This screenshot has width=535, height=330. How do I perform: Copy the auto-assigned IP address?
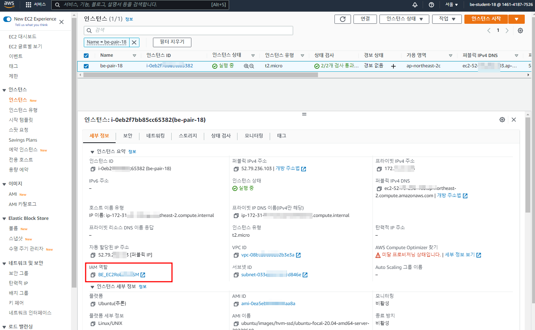point(93,255)
